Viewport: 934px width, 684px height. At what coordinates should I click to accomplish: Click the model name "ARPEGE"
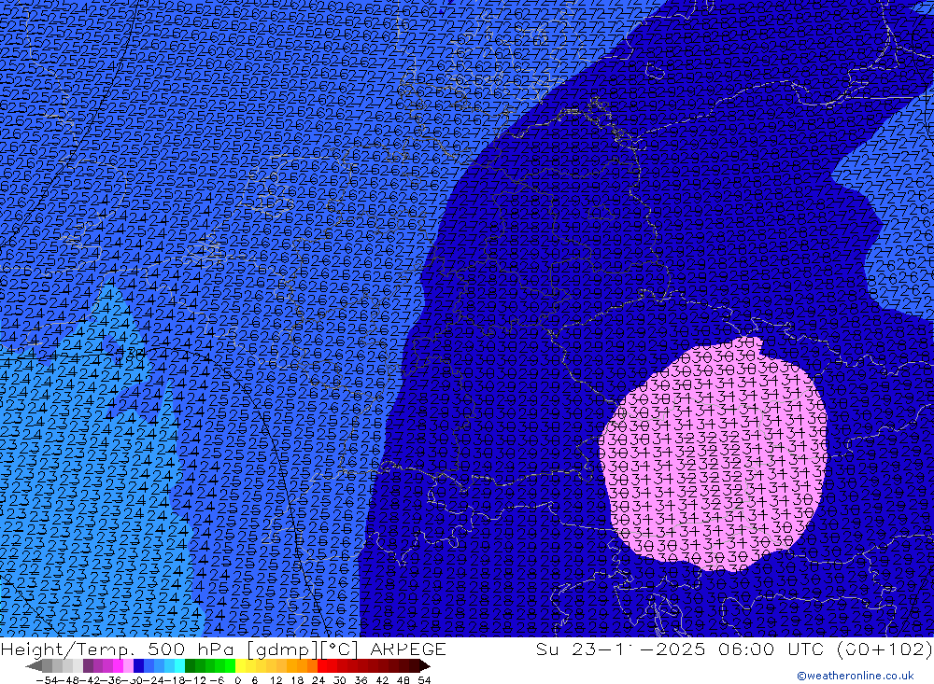click(408, 649)
